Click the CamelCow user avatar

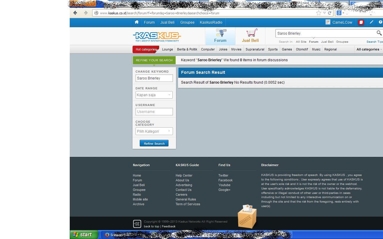[328, 22]
